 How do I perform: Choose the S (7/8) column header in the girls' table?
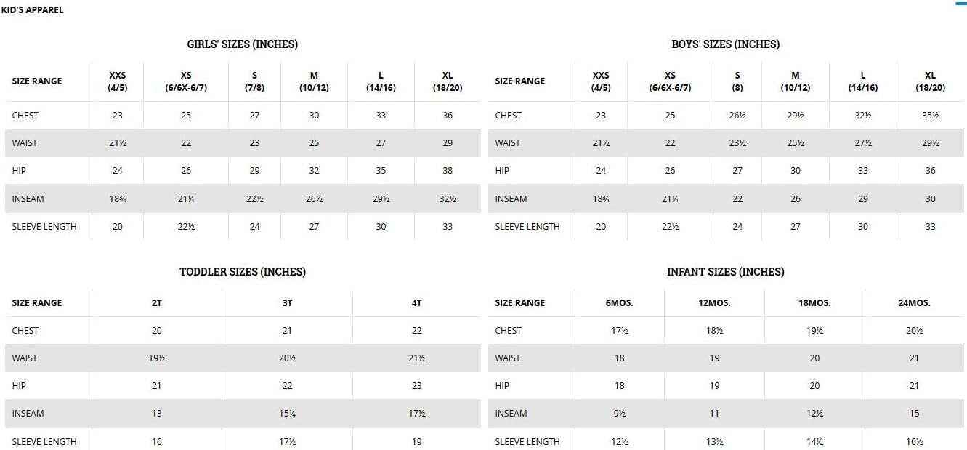pyautogui.click(x=254, y=81)
